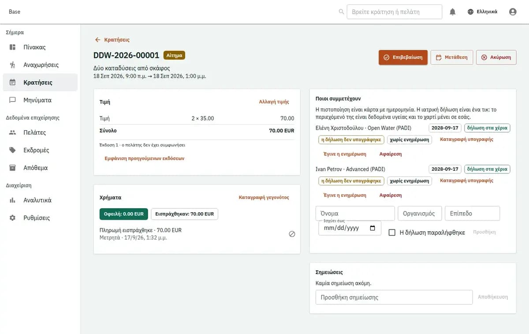The width and height of the screenshot is (529, 334).
Task: Open Μηνύματα in the sidebar
Action: (40, 100)
